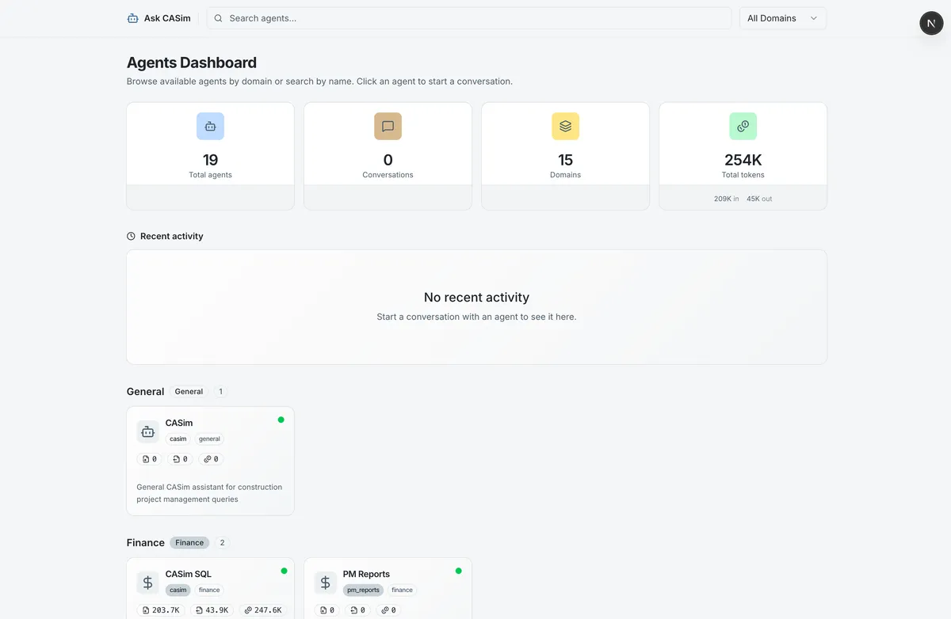
Task: Click the magnifier icon in search bar
Action: tap(218, 18)
